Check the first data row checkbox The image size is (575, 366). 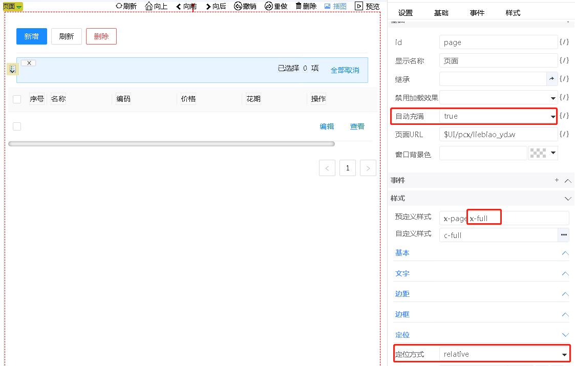17,126
